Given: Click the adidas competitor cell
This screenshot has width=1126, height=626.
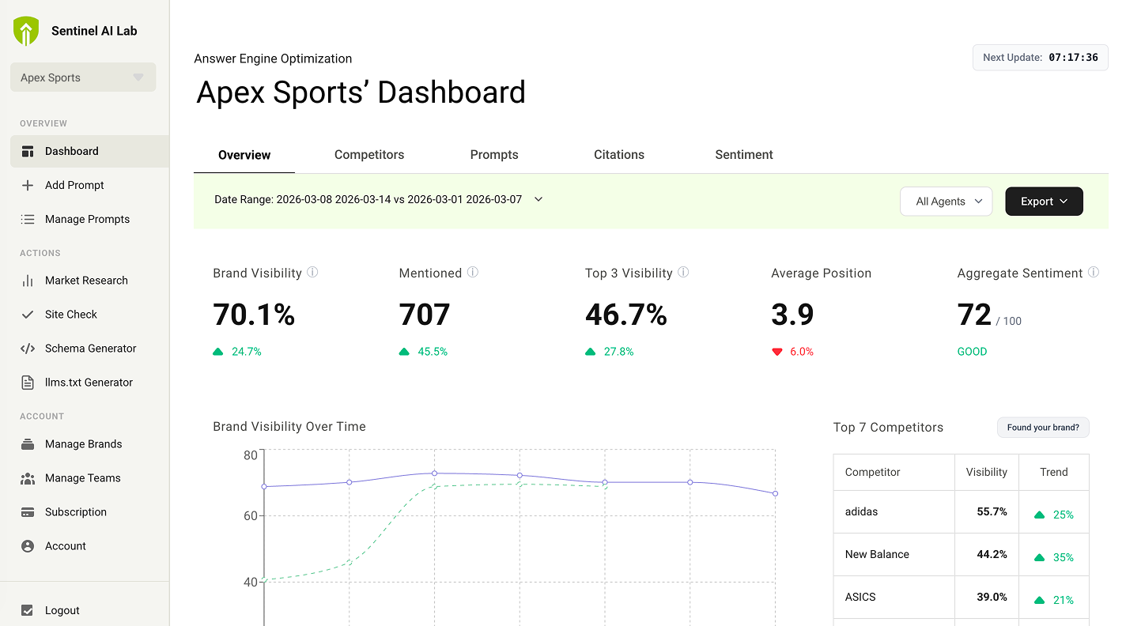Looking at the screenshot, I should [x=894, y=512].
